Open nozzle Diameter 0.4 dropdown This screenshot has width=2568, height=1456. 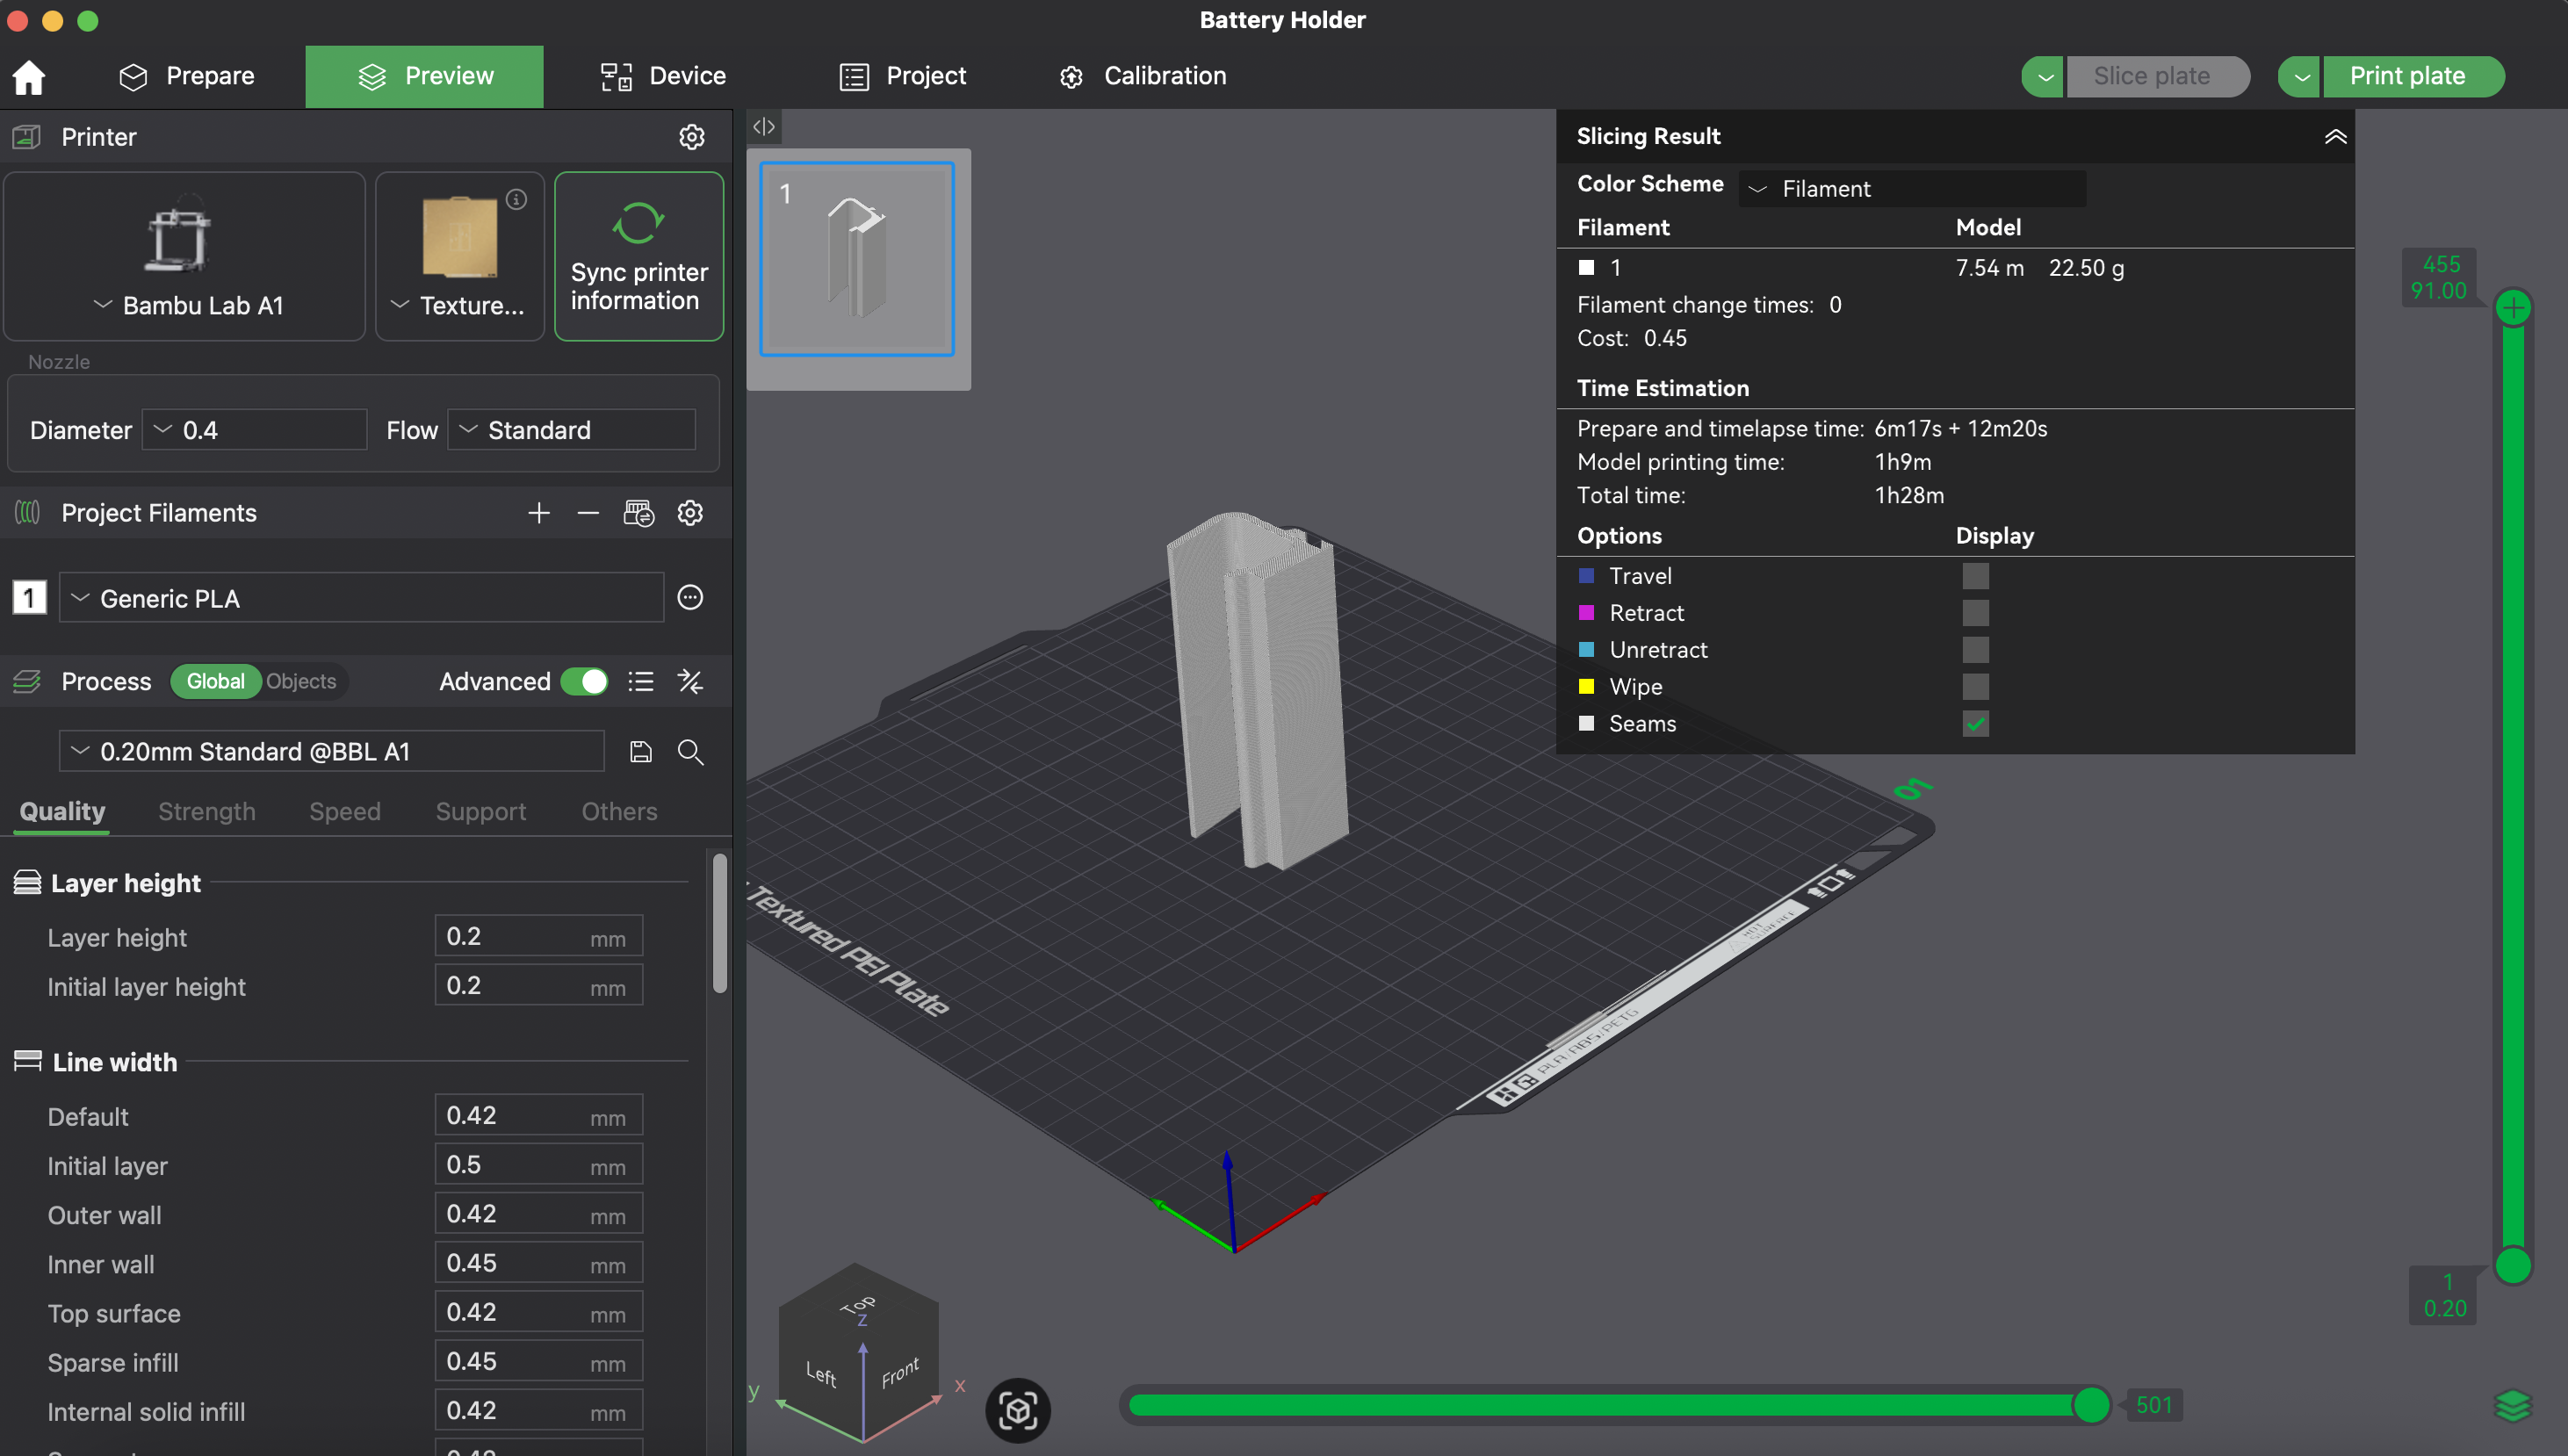tap(254, 430)
